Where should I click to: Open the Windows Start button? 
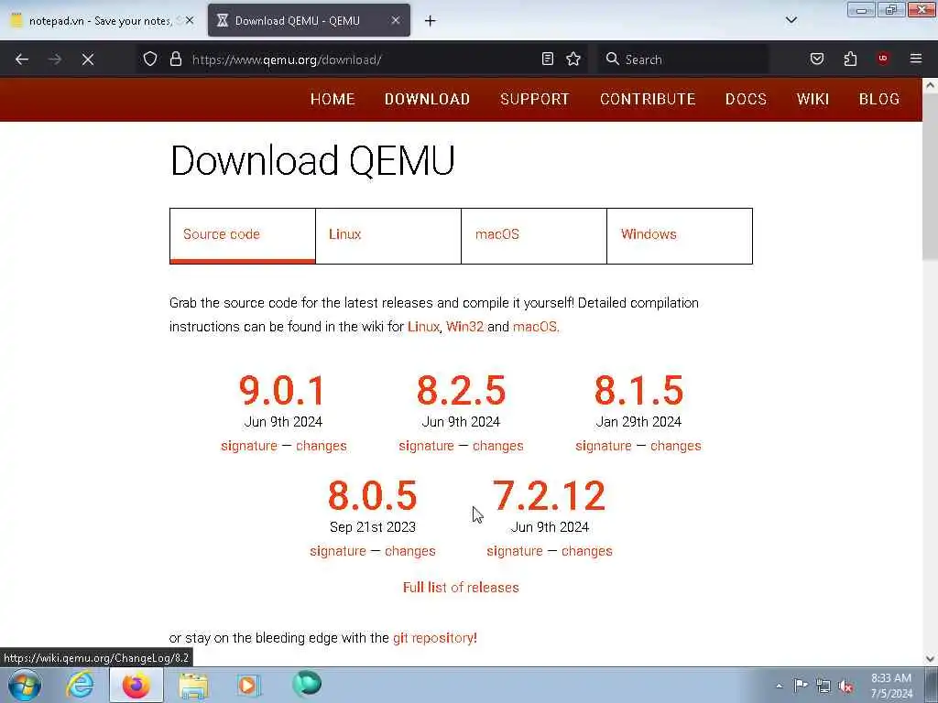(x=24, y=685)
